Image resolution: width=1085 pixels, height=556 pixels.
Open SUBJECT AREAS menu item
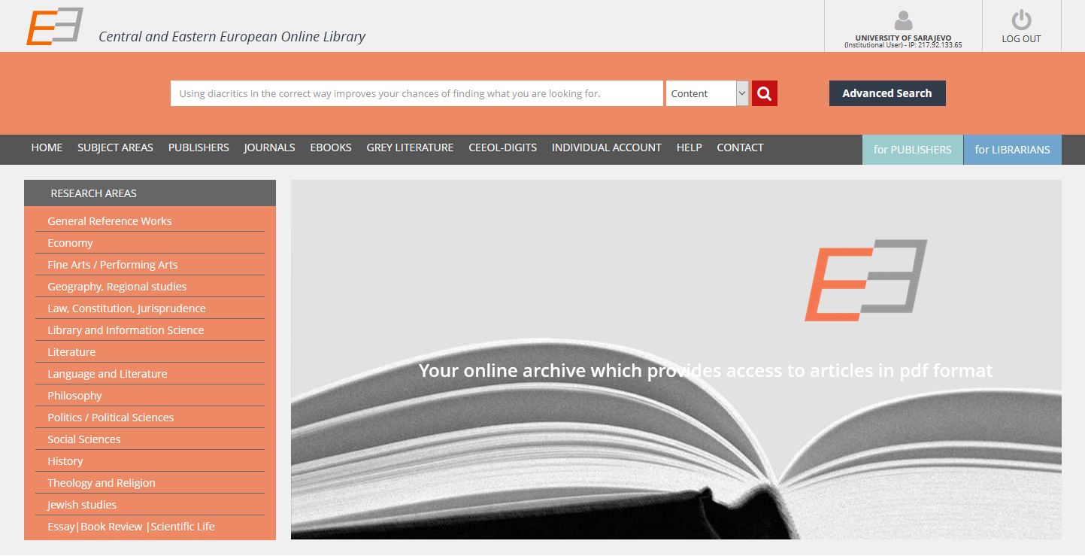click(x=115, y=148)
